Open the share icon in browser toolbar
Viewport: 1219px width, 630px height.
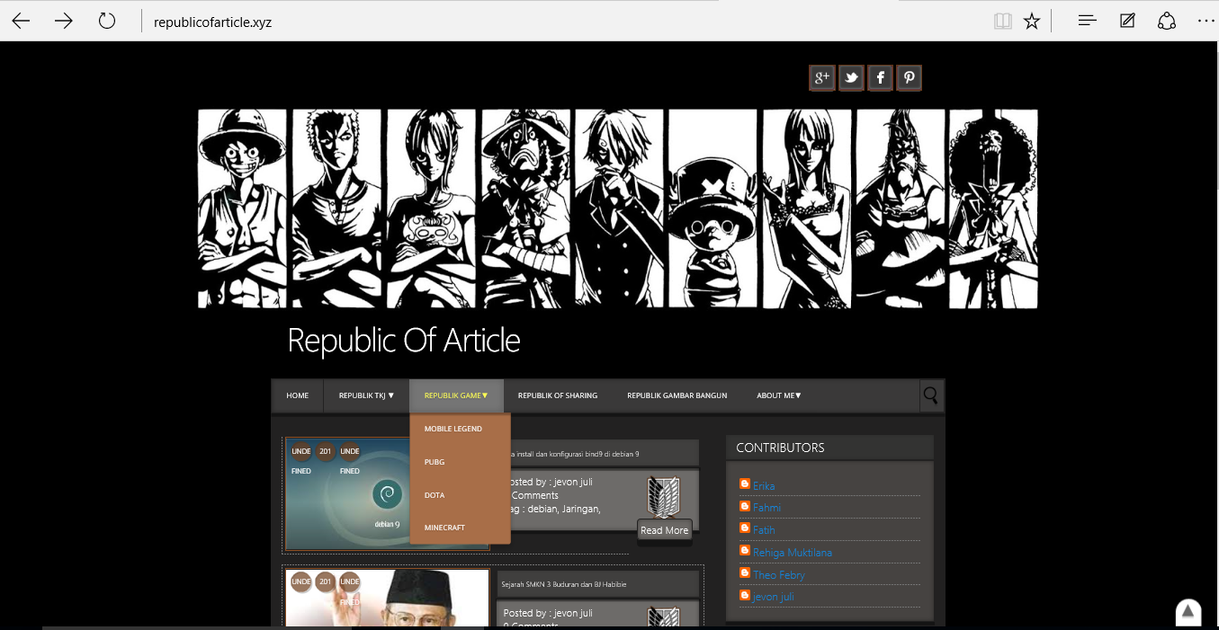(x=1167, y=21)
